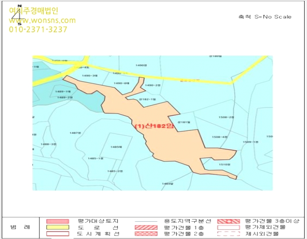The image size is (307, 239).
Task: Select the 1487전 parcel label
Action: [x=75, y=133]
